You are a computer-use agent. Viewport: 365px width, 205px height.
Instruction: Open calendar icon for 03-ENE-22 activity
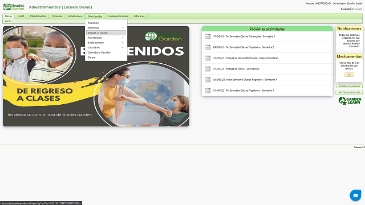(208, 80)
